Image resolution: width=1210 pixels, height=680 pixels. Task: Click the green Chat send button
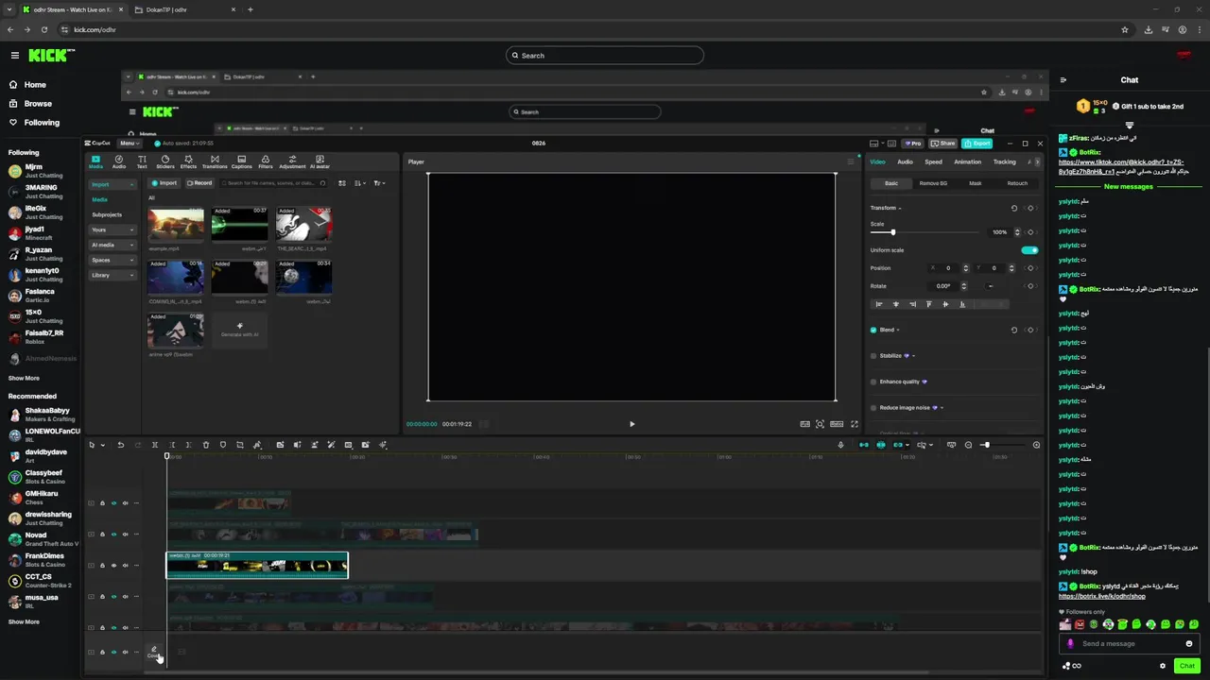[x=1186, y=666]
